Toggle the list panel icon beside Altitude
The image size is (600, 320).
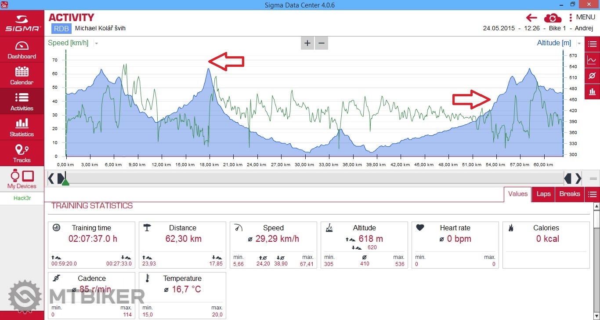point(592,44)
